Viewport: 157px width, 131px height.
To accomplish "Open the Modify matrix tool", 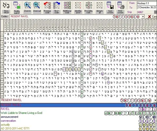I will pos(17,5).
